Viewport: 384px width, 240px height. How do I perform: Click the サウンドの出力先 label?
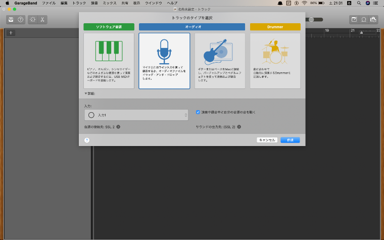(x=216, y=127)
